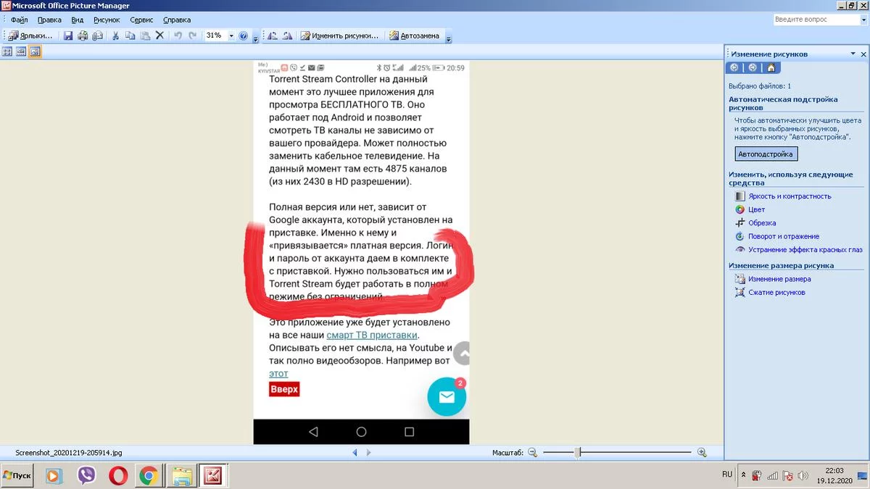Click the Copy icon
Viewport: 870px width, 489px height.
(130, 35)
